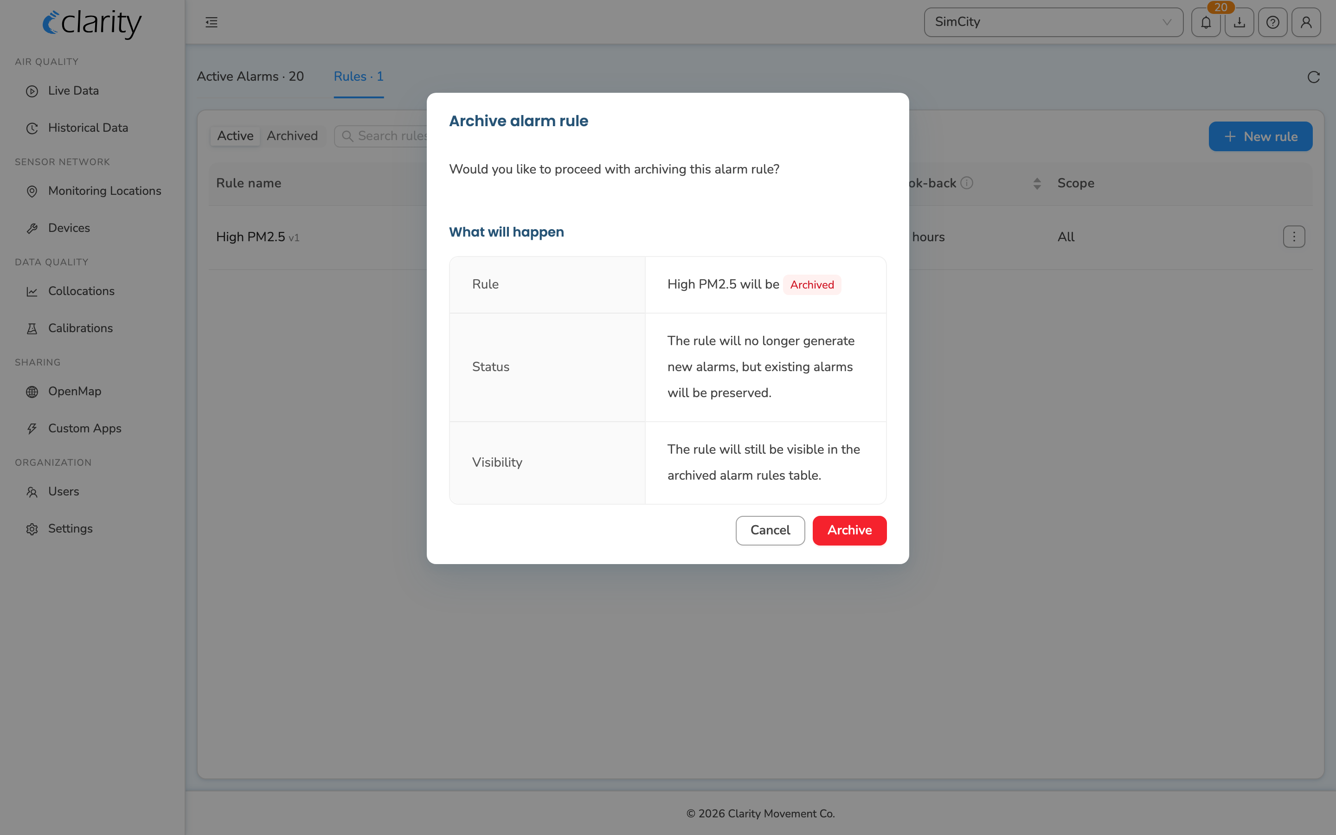Image resolution: width=1336 pixels, height=835 pixels.
Task: Click the refresh icon for alarms
Action: (1313, 77)
